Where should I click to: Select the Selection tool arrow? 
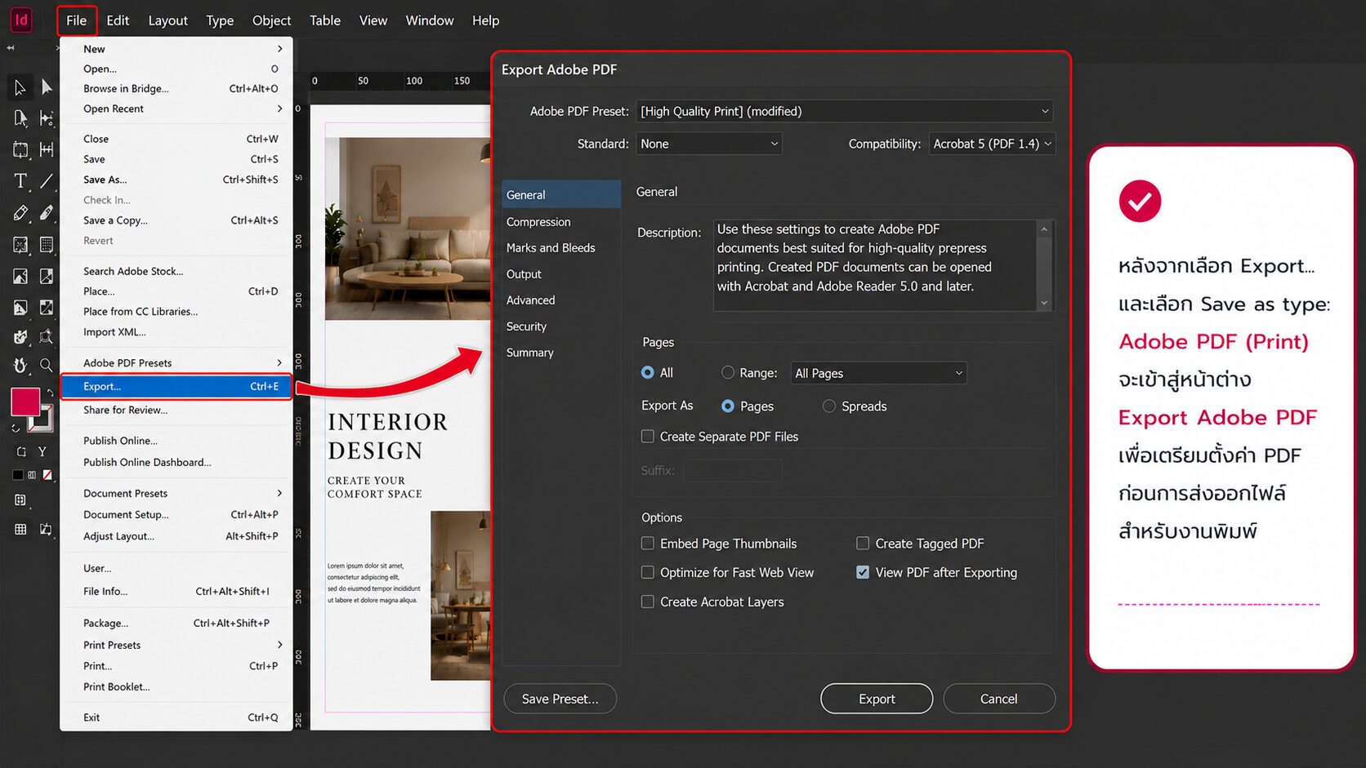pos(20,87)
